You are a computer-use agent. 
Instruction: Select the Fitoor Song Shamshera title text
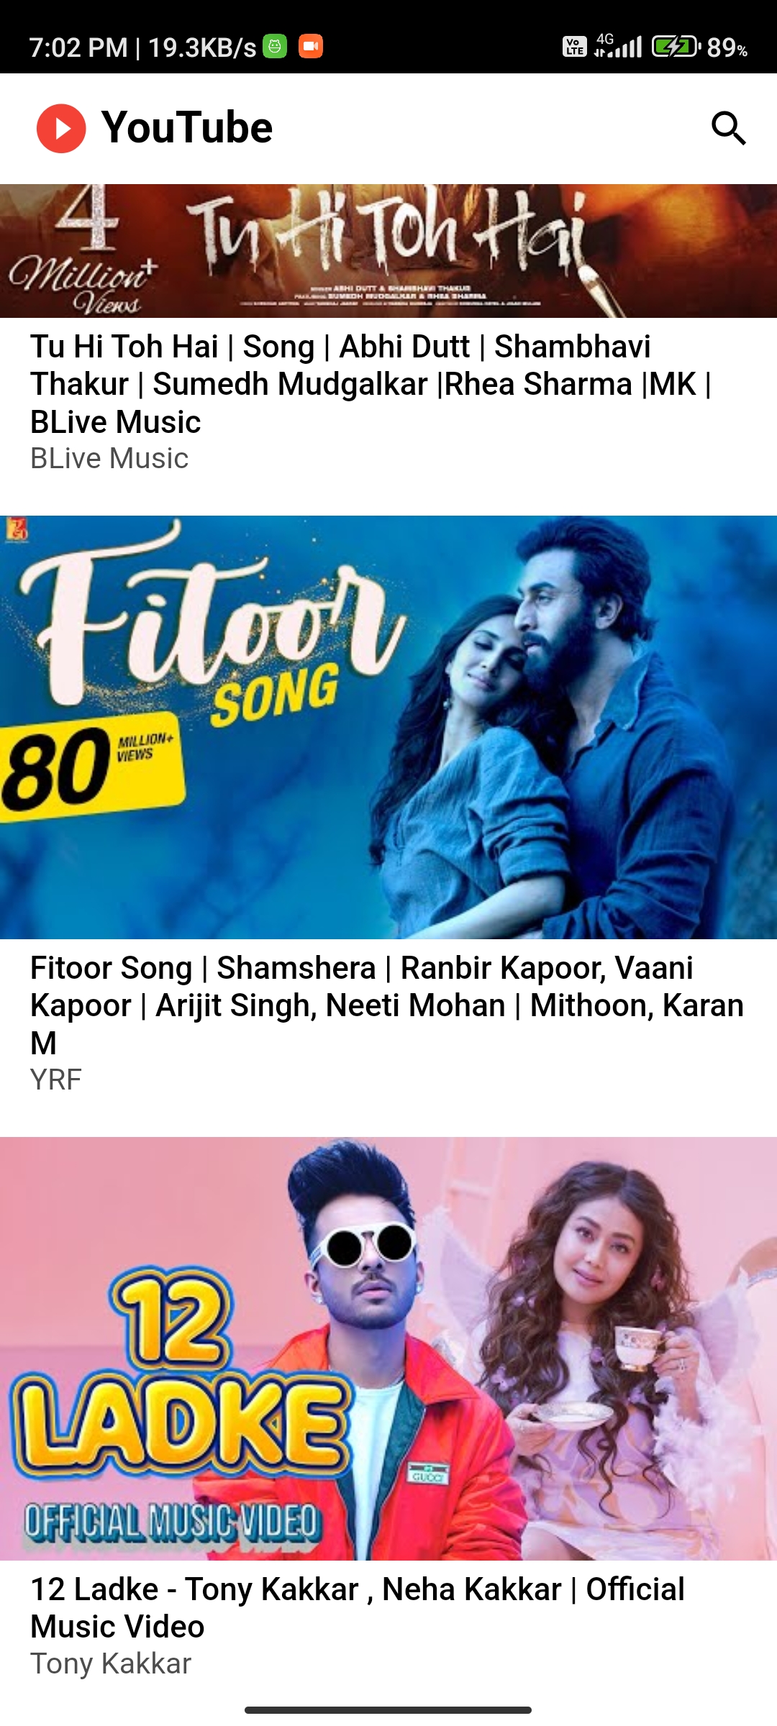[x=387, y=1005]
